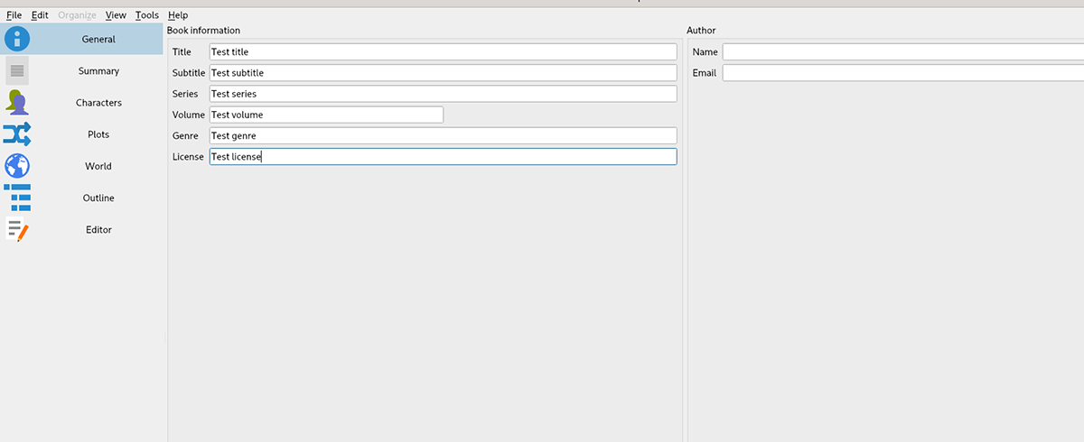1084x442 pixels.
Task: Click the Volume field label
Action: pos(189,115)
